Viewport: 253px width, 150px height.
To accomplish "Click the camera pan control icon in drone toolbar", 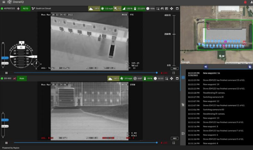I will [x=171, y=9].
